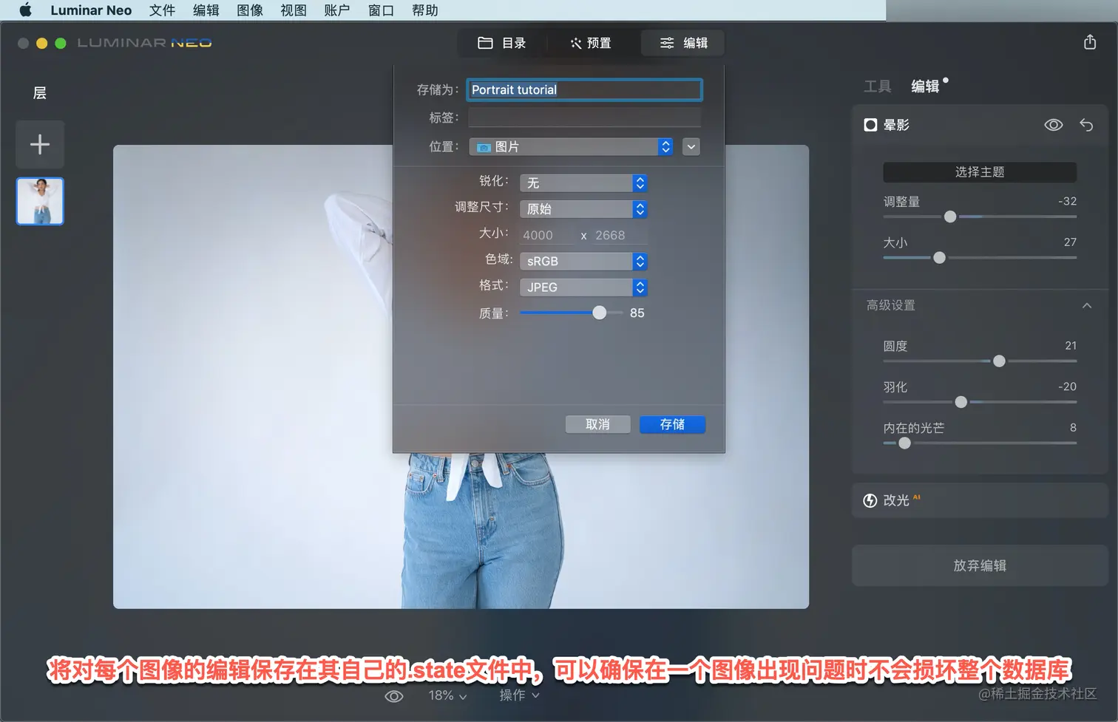Expand the save dialog with chevron button
Image resolution: width=1118 pixels, height=722 pixels.
(x=691, y=147)
